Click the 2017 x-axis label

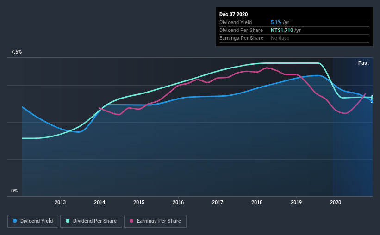[x=218, y=202]
